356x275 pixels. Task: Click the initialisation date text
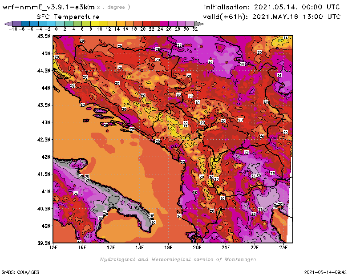(272, 7)
